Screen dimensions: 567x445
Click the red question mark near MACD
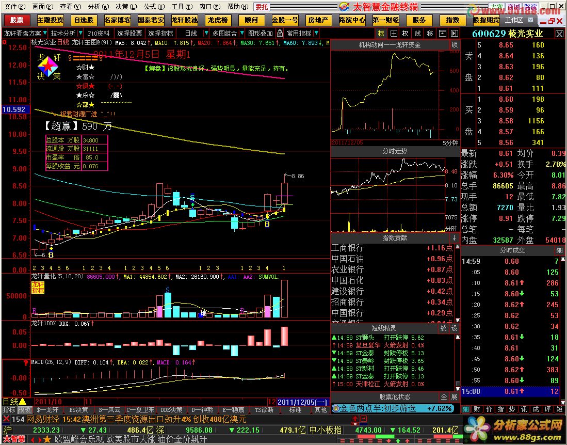coord(26,362)
